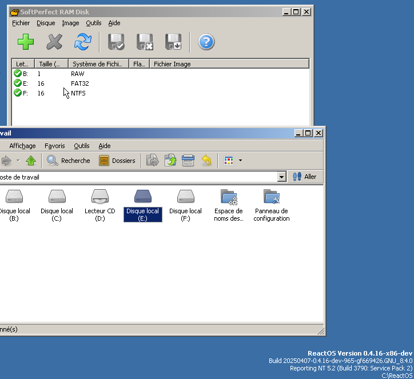Click the Copy To toolbar icon in explorer
This screenshot has width=414, height=379.
pyautogui.click(x=170, y=161)
